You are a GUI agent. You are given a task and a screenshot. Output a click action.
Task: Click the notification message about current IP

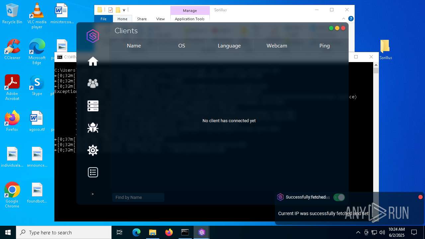(x=323, y=213)
